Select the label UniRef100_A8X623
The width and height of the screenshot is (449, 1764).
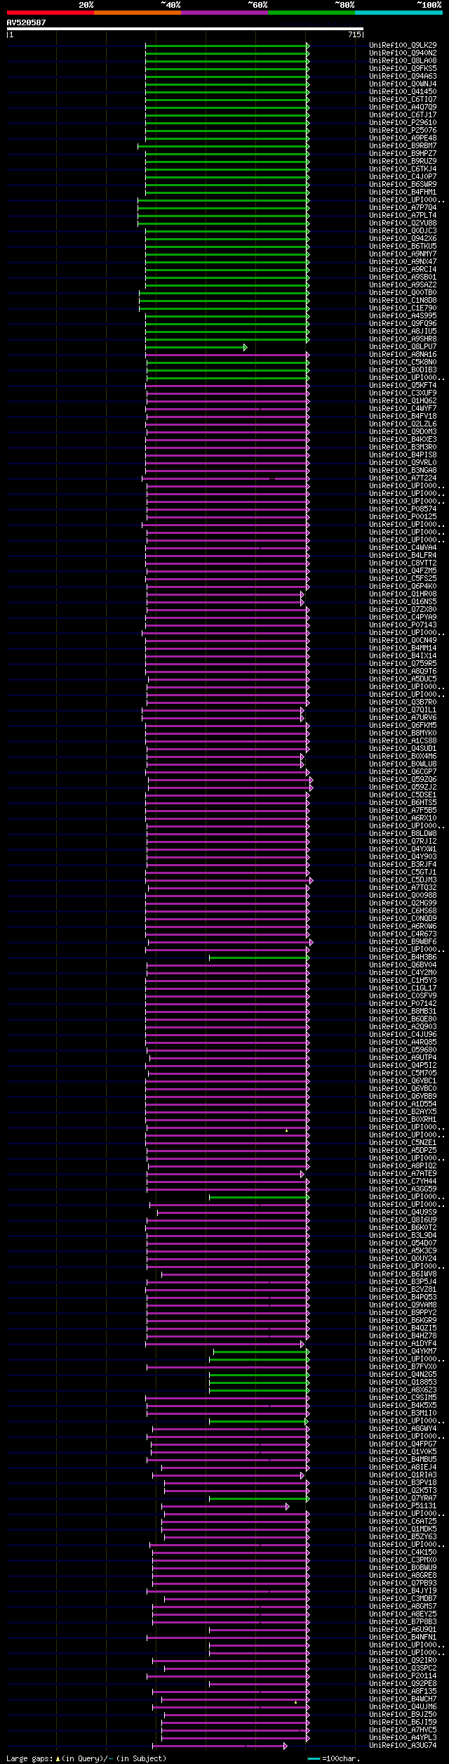click(403, 1390)
